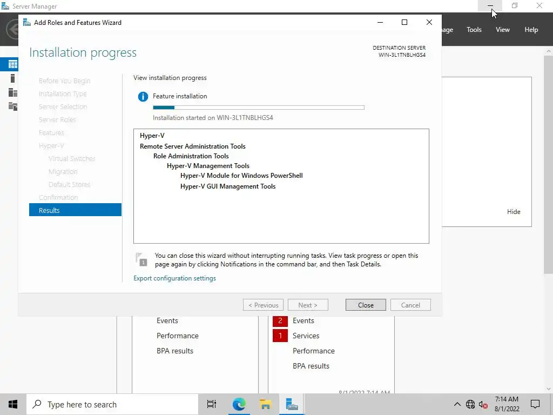553x415 pixels.
Task: Open Performance in the right server tile
Action: click(x=314, y=351)
